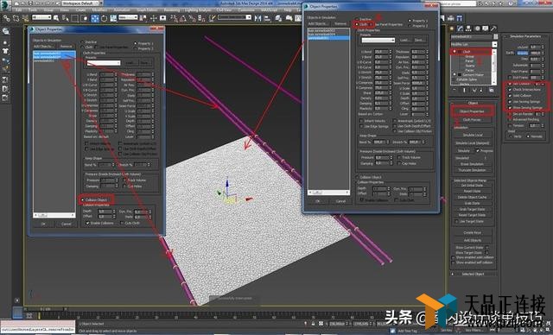Click the Simulate Local button

point(473,135)
